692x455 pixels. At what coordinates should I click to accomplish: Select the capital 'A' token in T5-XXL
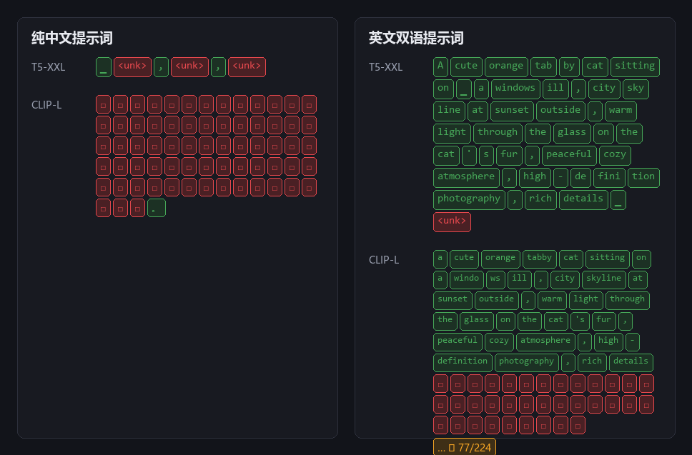click(440, 67)
